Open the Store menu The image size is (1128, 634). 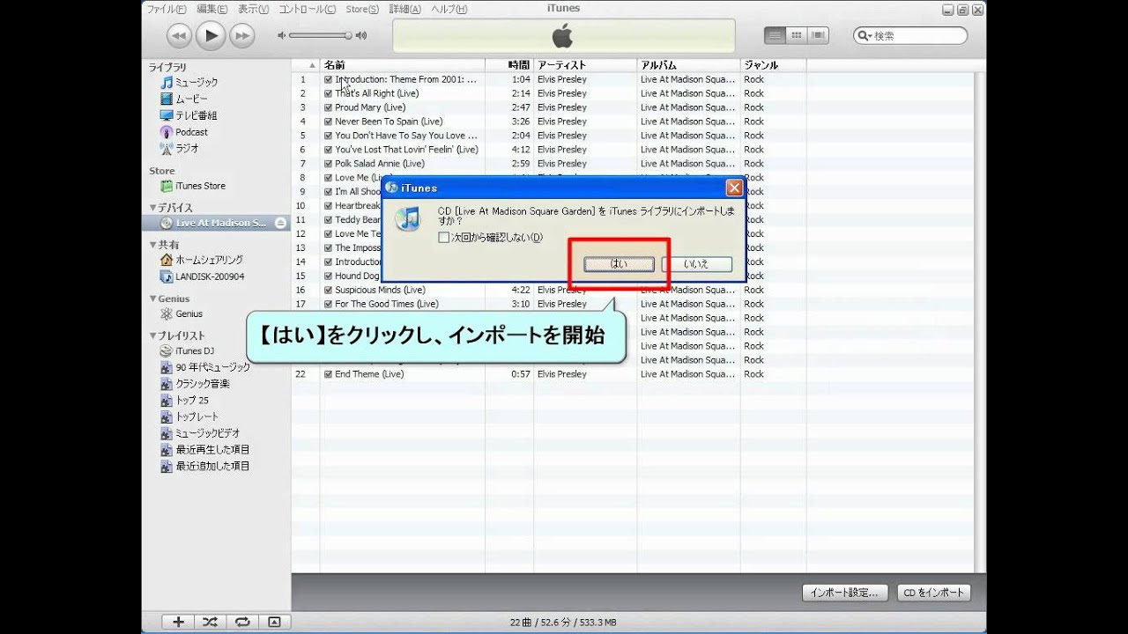362,9
